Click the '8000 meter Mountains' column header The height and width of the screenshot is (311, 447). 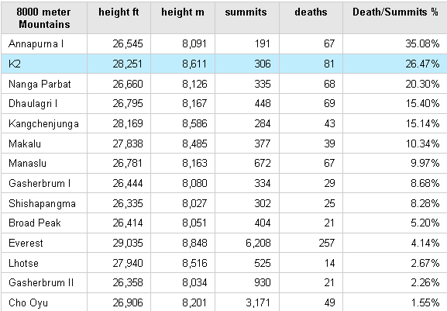click(x=43, y=18)
